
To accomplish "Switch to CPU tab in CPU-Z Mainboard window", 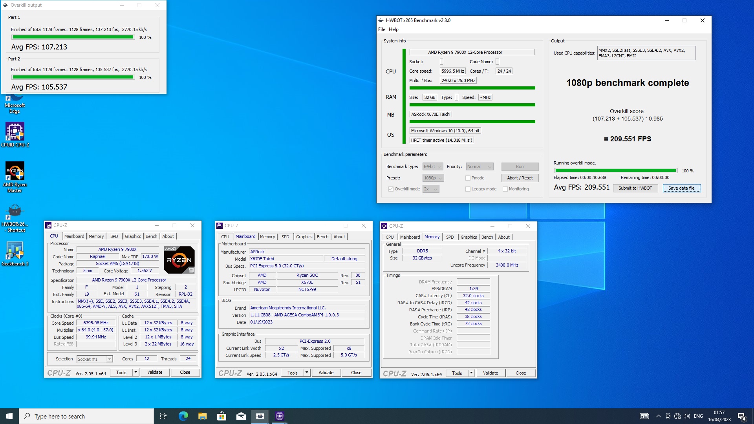I will point(225,237).
